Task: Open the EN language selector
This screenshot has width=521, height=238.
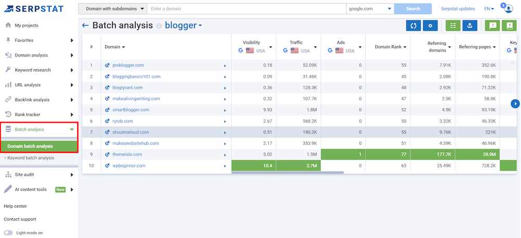Action: [489, 9]
